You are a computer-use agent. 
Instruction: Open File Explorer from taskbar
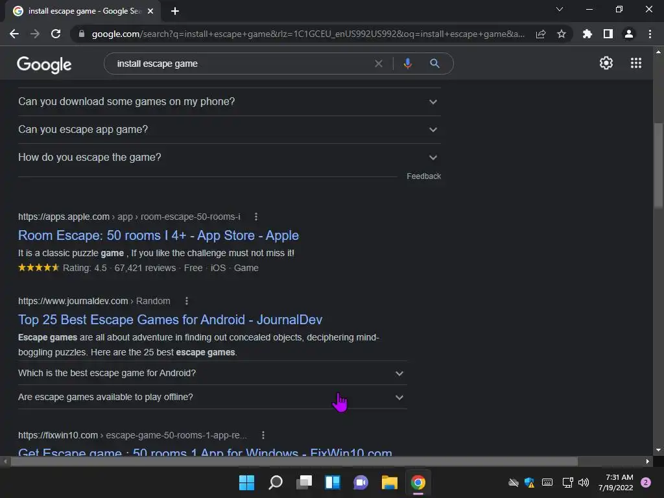tap(390, 482)
